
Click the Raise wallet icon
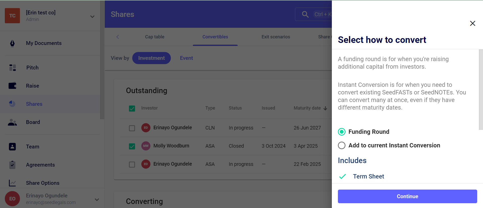click(12, 86)
